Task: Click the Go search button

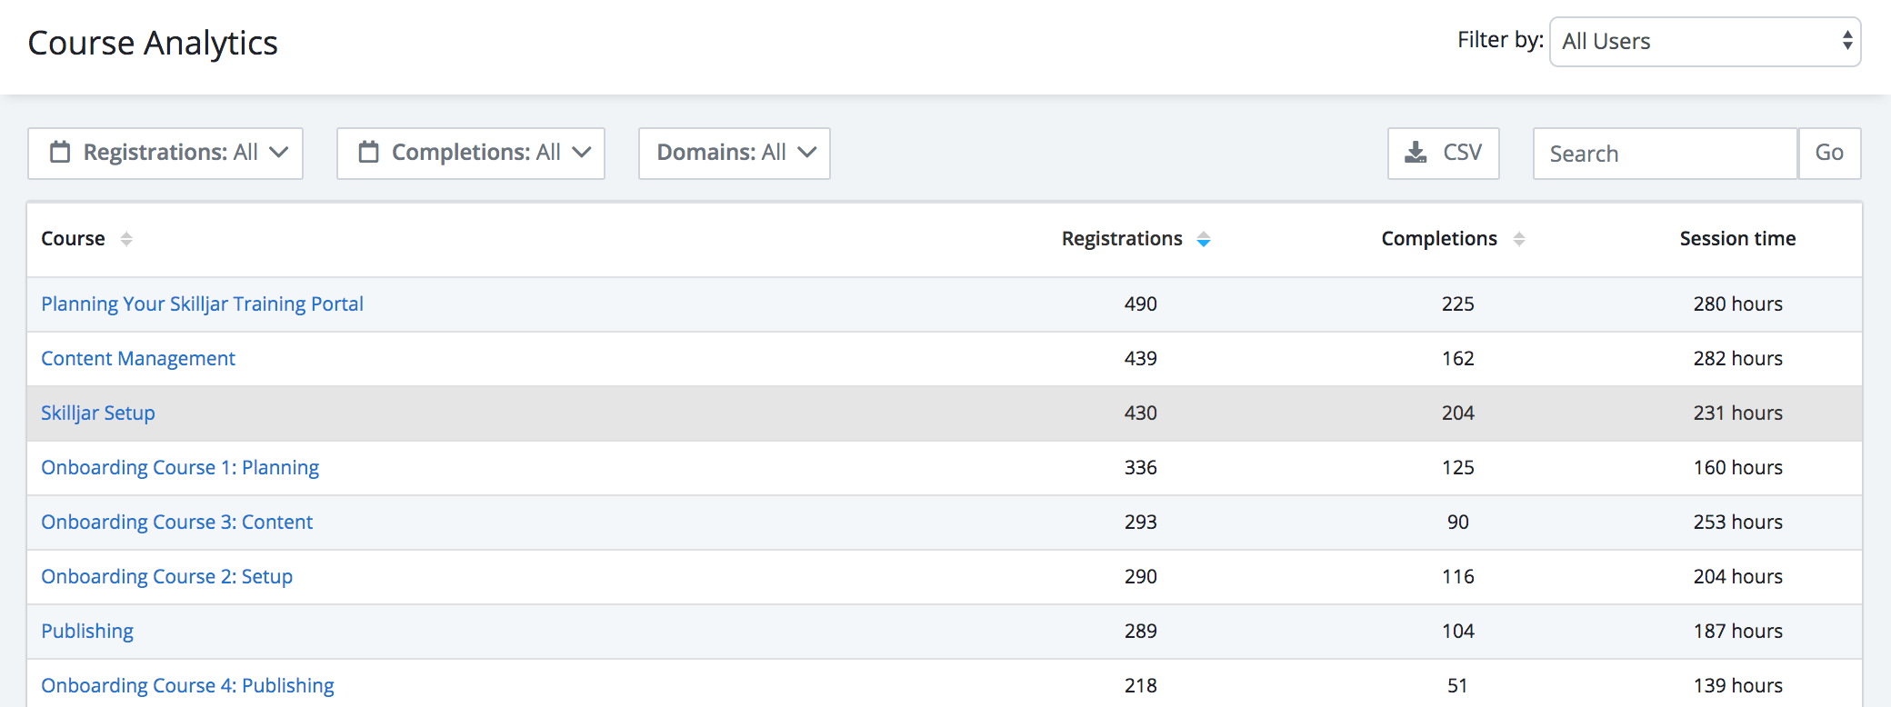Action: tap(1829, 154)
